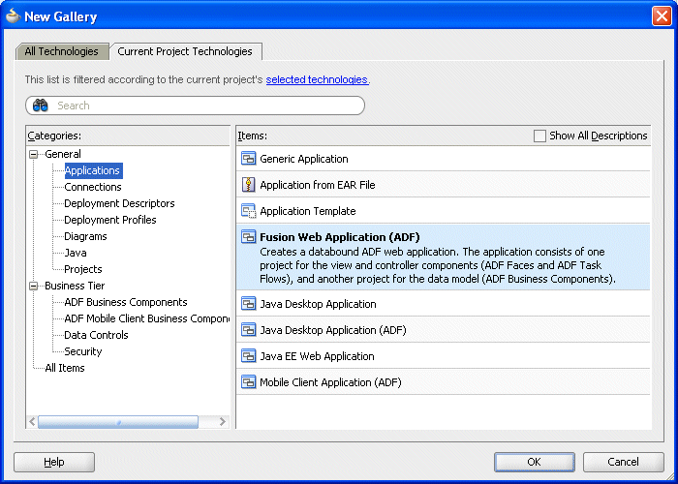The height and width of the screenshot is (484, 678).
Task: Select the Business Tier tree label
Action: pos(75,287)
